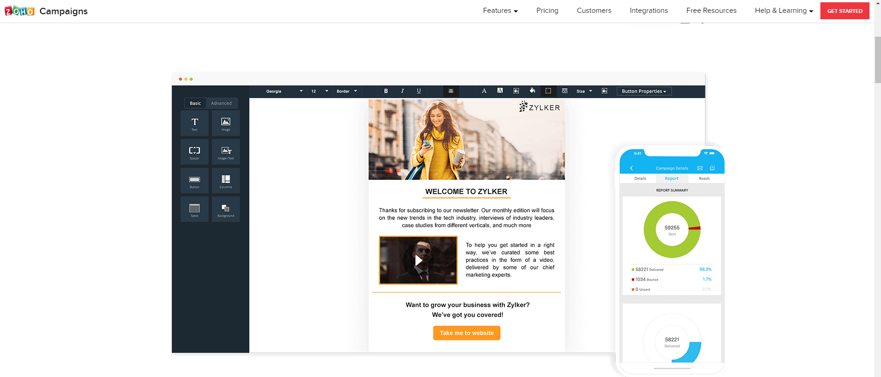The image size is (881, 377).
Task: Click the page vertical scrollbar thumb
Action: point(878,60)
